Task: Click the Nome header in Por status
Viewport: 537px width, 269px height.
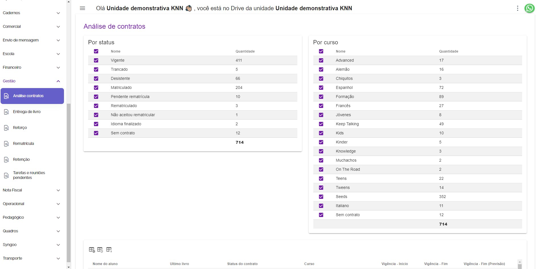Action: point(115,51)
